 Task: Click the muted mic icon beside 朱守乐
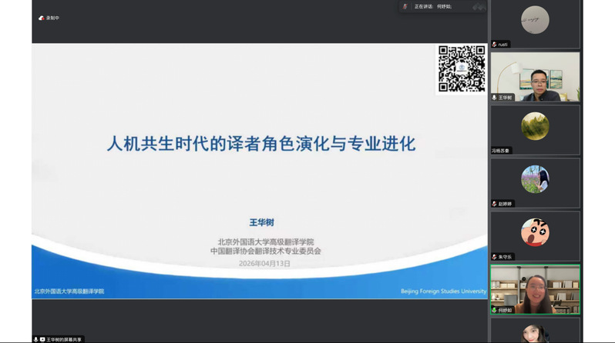pos(495,257)
